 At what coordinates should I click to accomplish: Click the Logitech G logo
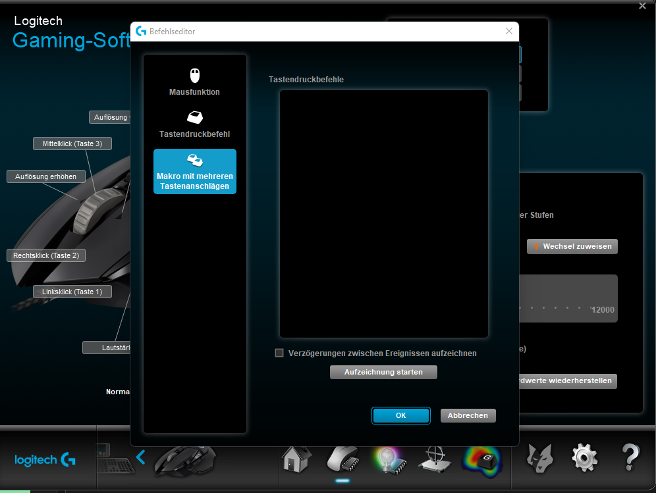pyautogui.click(x=45, y=460)
